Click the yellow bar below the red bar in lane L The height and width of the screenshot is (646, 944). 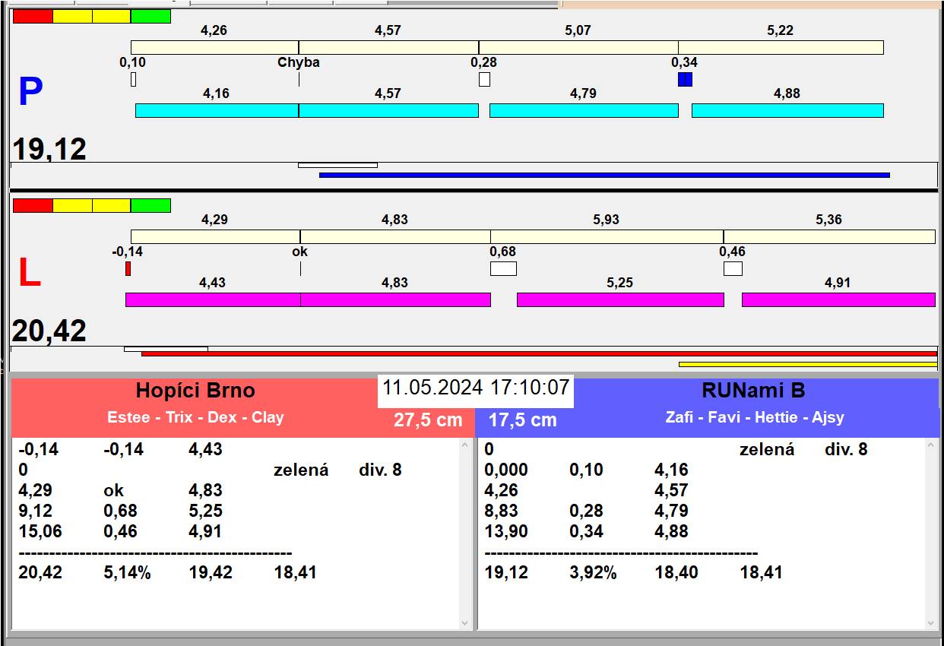tap(808, 364)
